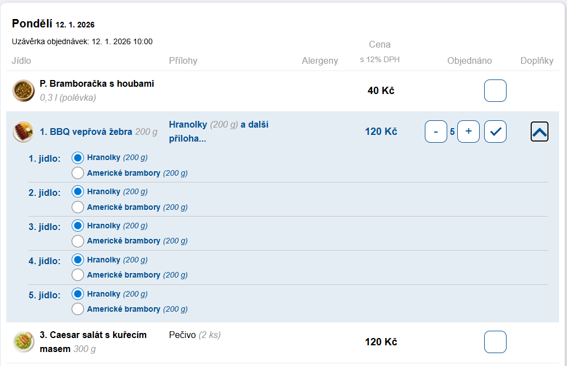Select Americké brambory for 1. jídlo
567x366 pixels.
[78, 173]
